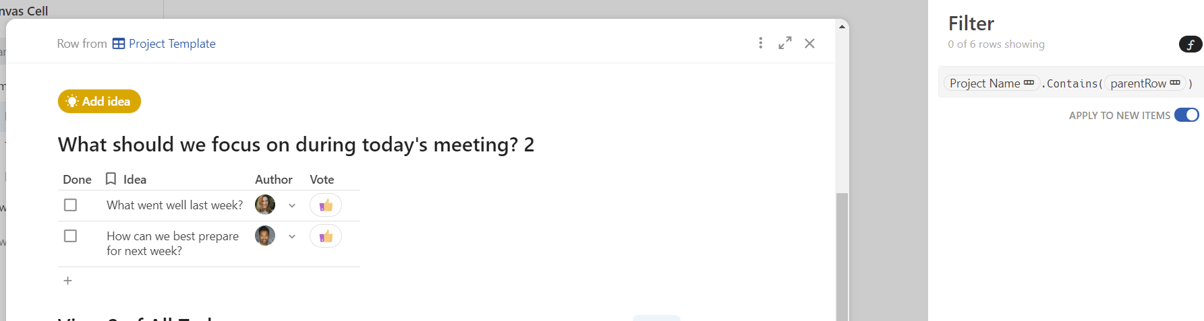Screen dimensions: 1204x321
Task: Click the parentRow chip in filter formula
Action: point(1145,83)
